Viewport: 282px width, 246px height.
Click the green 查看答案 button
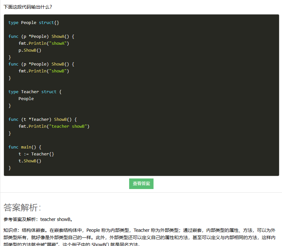pyautogui.click(x=141, y=184)
